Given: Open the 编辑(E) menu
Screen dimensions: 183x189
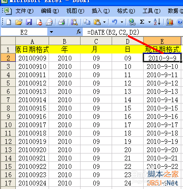Looking at the screenshot, I should pos(50,11).
